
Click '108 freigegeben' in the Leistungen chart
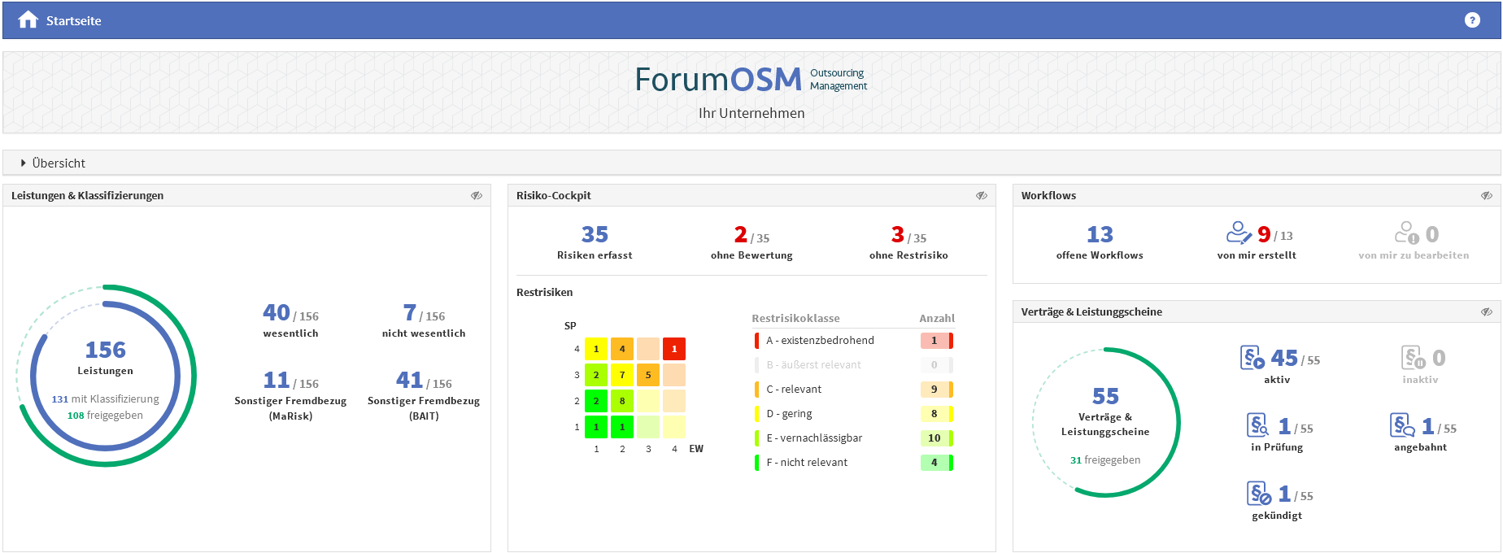(x=105, y=416)
